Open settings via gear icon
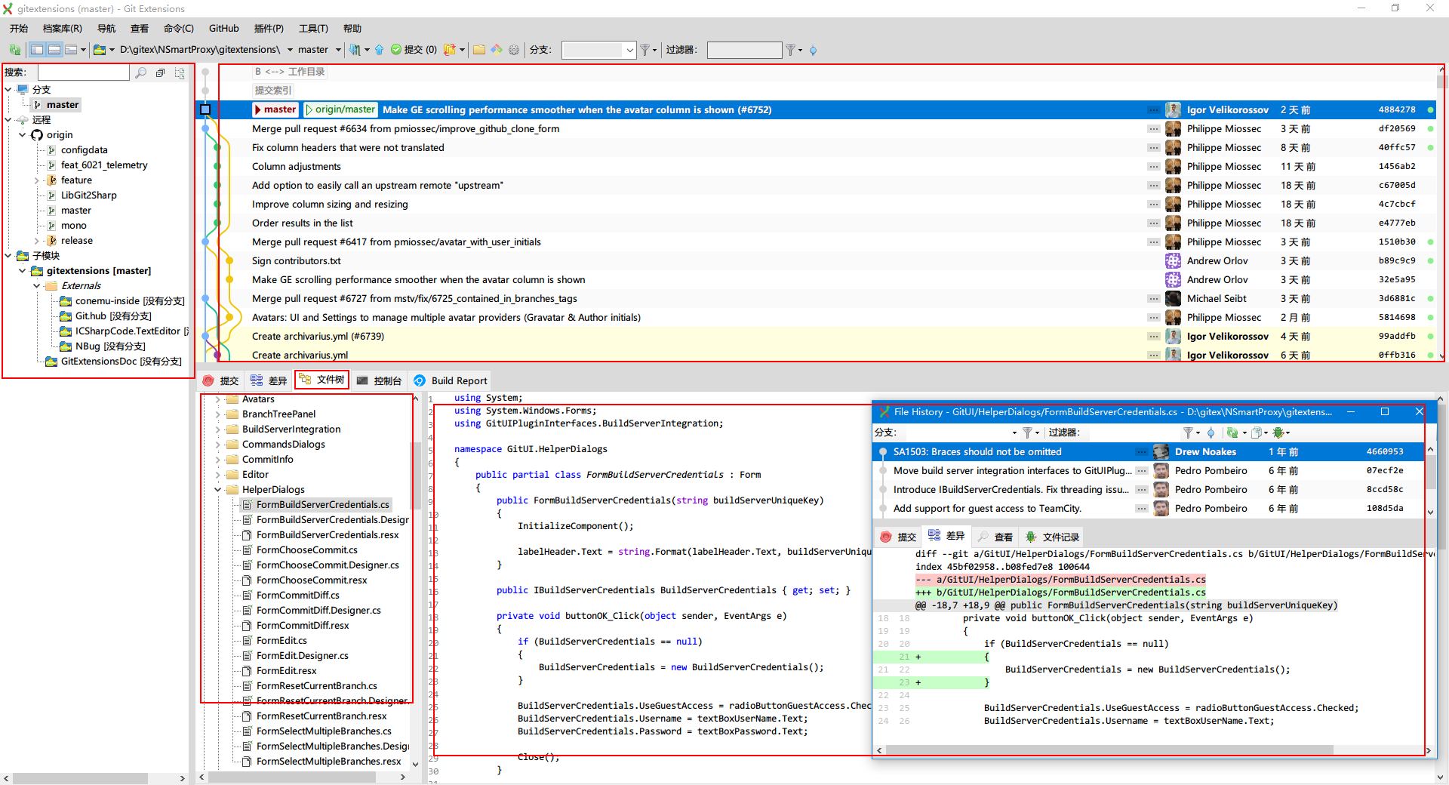This screenshot has height=785, width=1449. tap(514, 50)
